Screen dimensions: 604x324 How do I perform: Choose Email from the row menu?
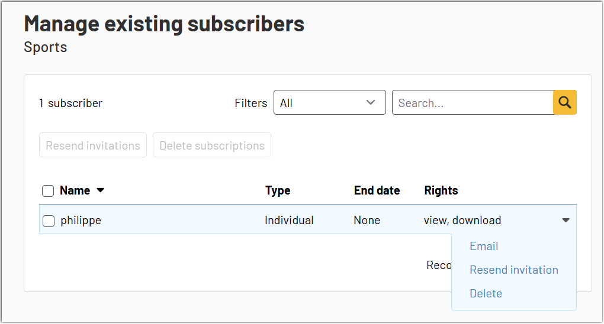tap(484, 247)
